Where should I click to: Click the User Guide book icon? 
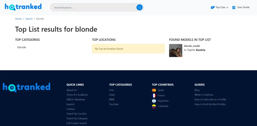(234, 8)
